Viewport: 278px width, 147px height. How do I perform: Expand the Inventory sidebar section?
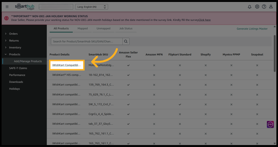[15, 48]
